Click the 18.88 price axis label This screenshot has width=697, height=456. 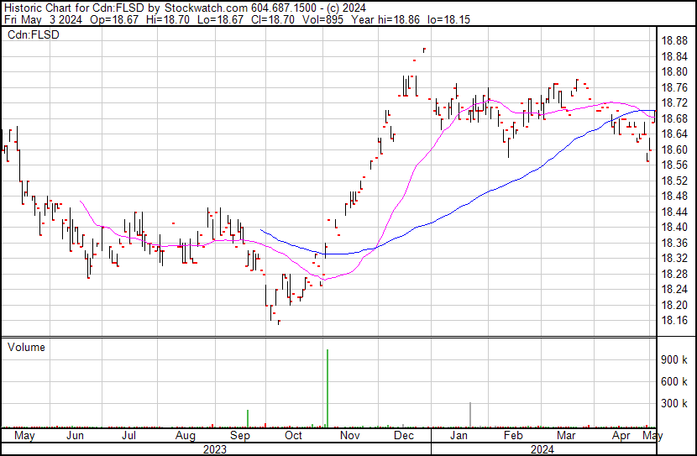675,40
